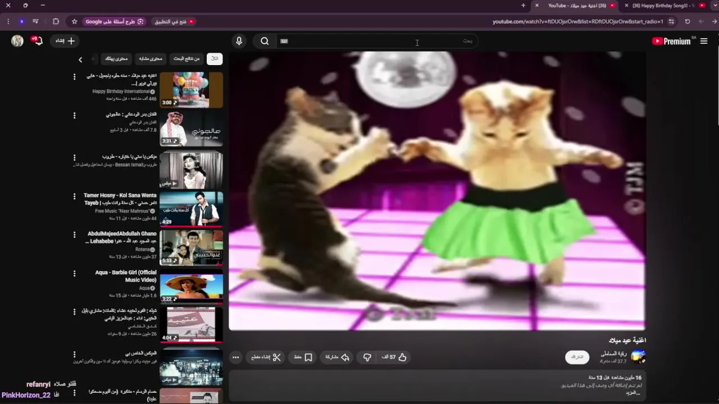Image resolution: width=719 pixels, height=404 pixels.
Task: Open options menu for Happy Birthday International video
Action: 74,77
